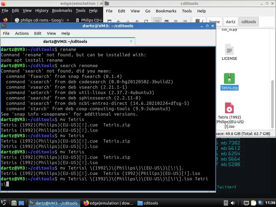The width and height of the screenshot is (276, 207).
Task: Switch the file manager to thumbnail view
Action: [x=167, y=21]
